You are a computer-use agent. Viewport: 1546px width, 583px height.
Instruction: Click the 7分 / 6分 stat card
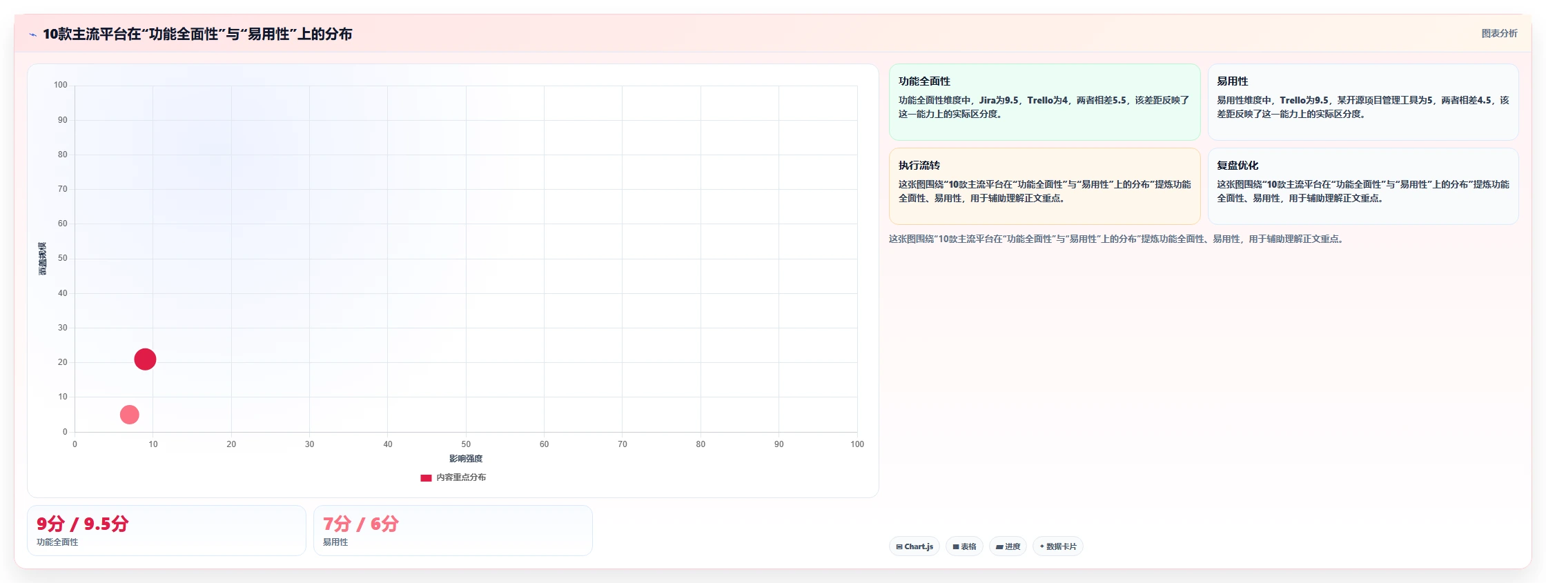coord(453,531)
